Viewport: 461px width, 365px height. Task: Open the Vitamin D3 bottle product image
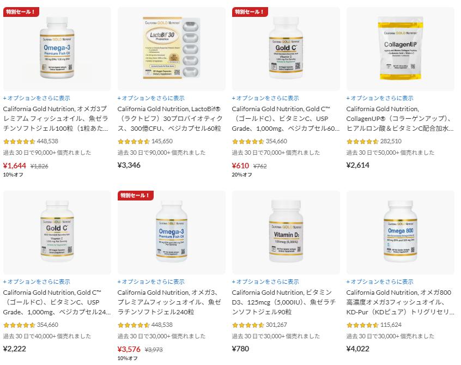(x=286, y=233)
